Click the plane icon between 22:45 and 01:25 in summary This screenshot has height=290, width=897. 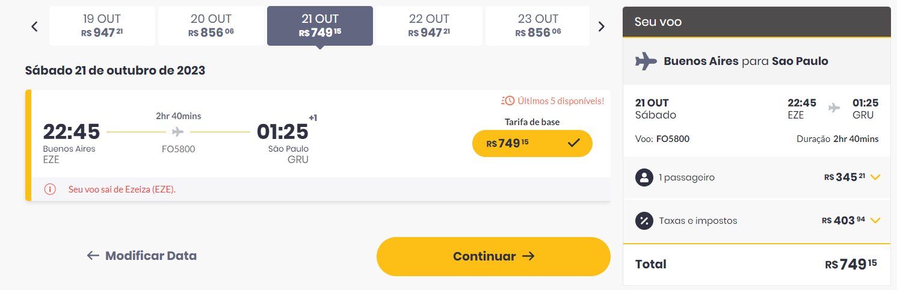834,108
